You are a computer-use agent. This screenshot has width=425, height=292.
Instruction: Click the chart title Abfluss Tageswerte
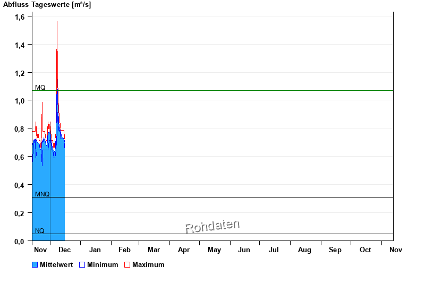point(47,5)
